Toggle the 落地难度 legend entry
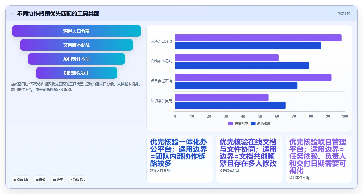 (260, 124)
